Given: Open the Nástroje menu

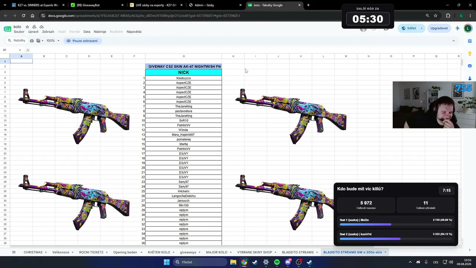Looking at the screenshot, I should point(100,32).
